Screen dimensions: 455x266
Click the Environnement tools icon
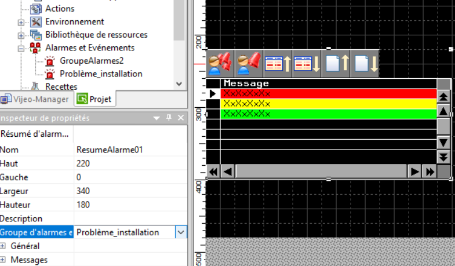(x=36, y=22)
